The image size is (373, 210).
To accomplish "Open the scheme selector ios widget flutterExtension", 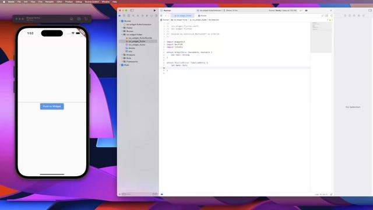I will [x=209, y=10].
